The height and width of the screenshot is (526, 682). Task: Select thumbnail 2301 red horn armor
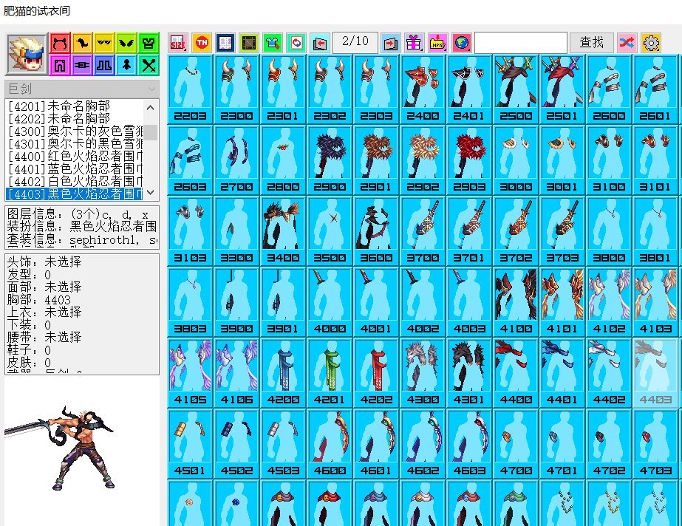pos(283,89)
